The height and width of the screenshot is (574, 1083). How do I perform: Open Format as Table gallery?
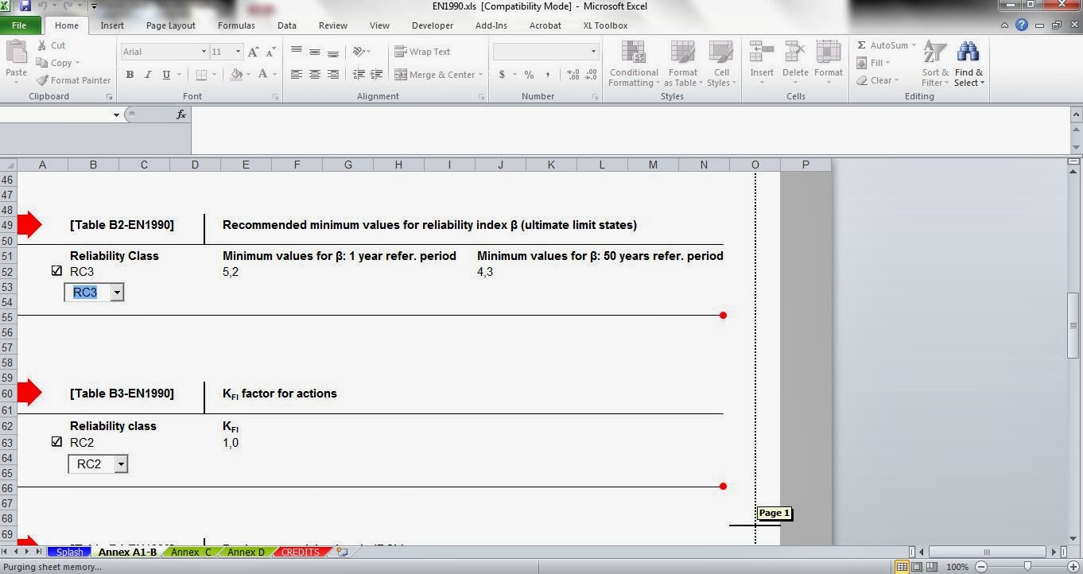683,64
